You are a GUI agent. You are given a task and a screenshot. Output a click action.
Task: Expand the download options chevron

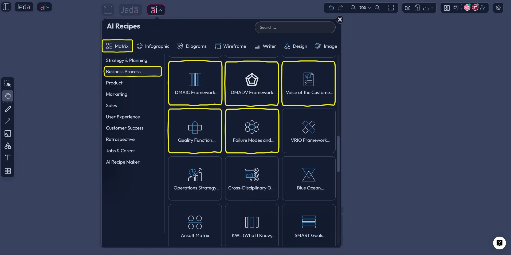(x=432, y=8)
